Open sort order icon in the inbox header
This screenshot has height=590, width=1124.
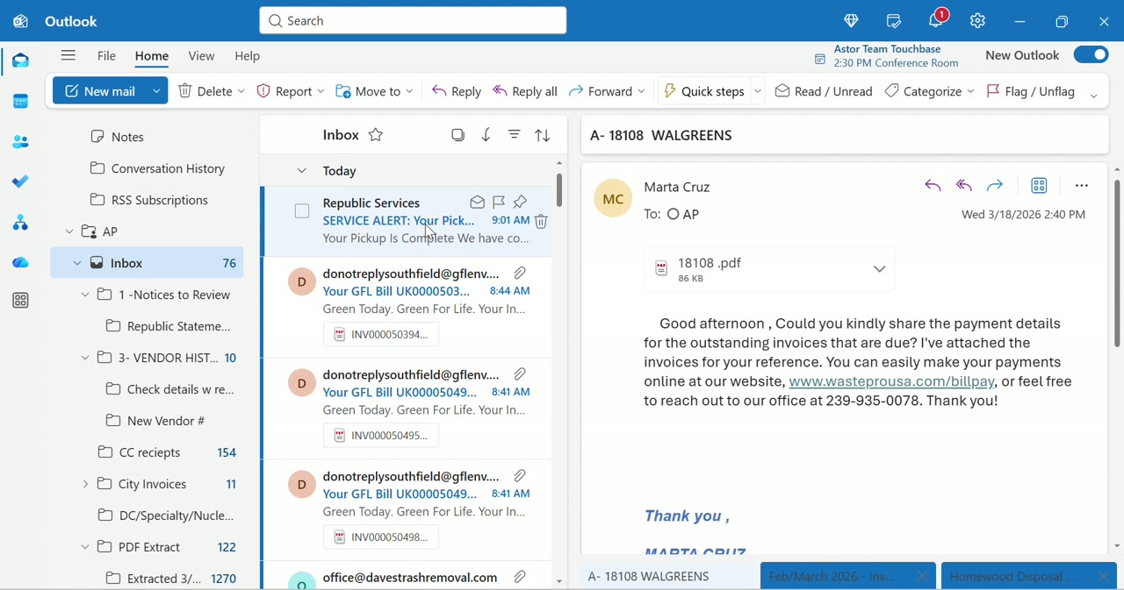click(x=542, y=134)
